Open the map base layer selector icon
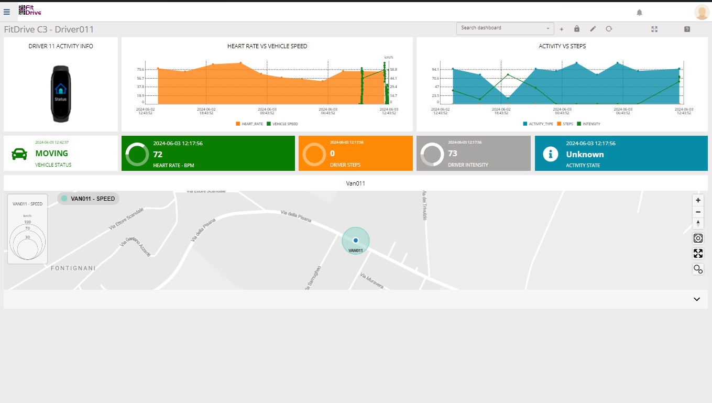Image resolution: width=712 pixels, height=403 pixels. (x=698, y=238)
